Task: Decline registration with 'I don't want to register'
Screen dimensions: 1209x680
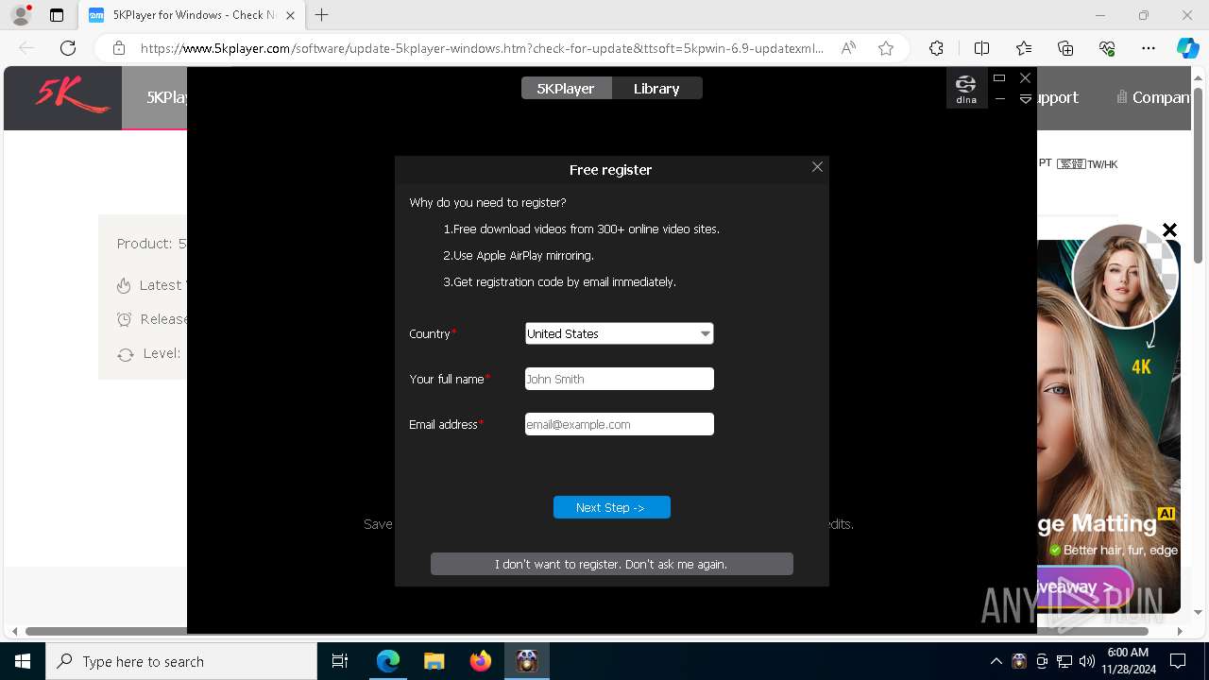Action: pyautogui.click(x=611, y=564)
